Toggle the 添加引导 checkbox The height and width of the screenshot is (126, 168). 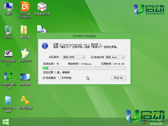click(x=92, y=57)
